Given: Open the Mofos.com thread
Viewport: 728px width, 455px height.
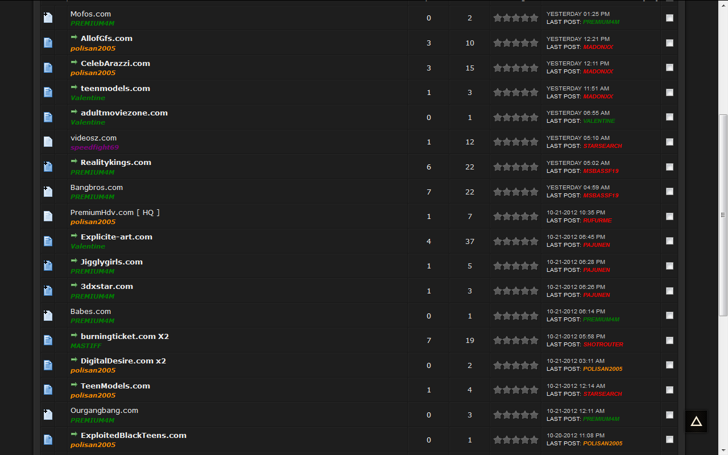Looking at the screenshot, I should [x=90, y=14].
